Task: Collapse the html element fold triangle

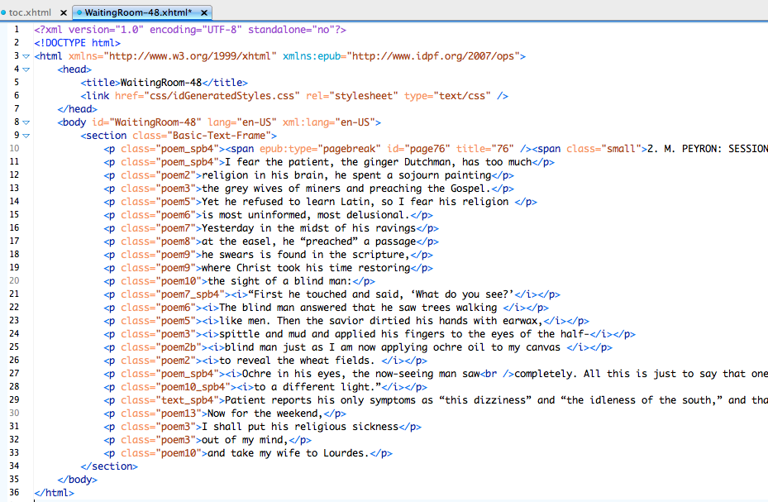Action: pos(26,56)
